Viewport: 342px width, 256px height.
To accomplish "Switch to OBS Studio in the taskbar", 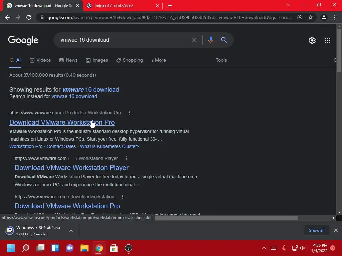I will tap(129, 248).
